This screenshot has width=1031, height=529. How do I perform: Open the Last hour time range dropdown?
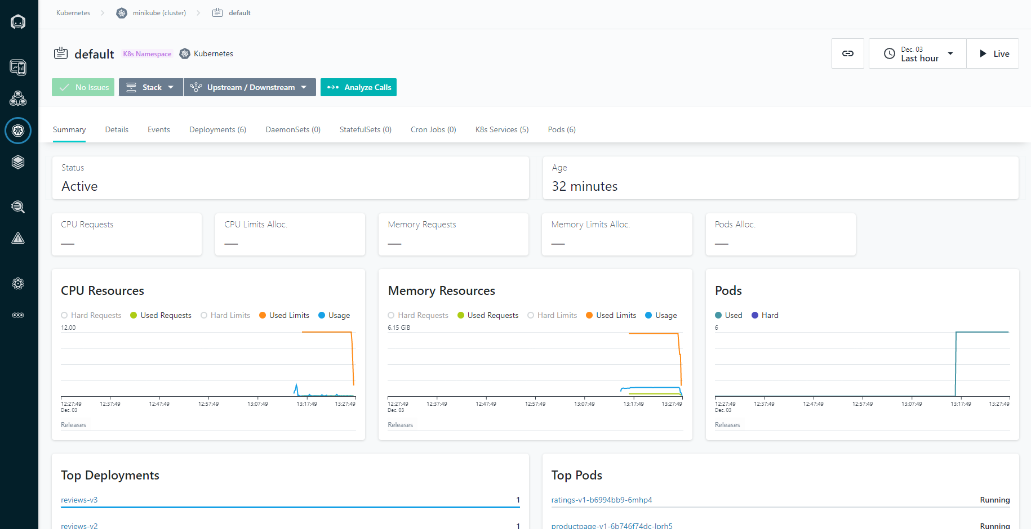coord(918,53)
